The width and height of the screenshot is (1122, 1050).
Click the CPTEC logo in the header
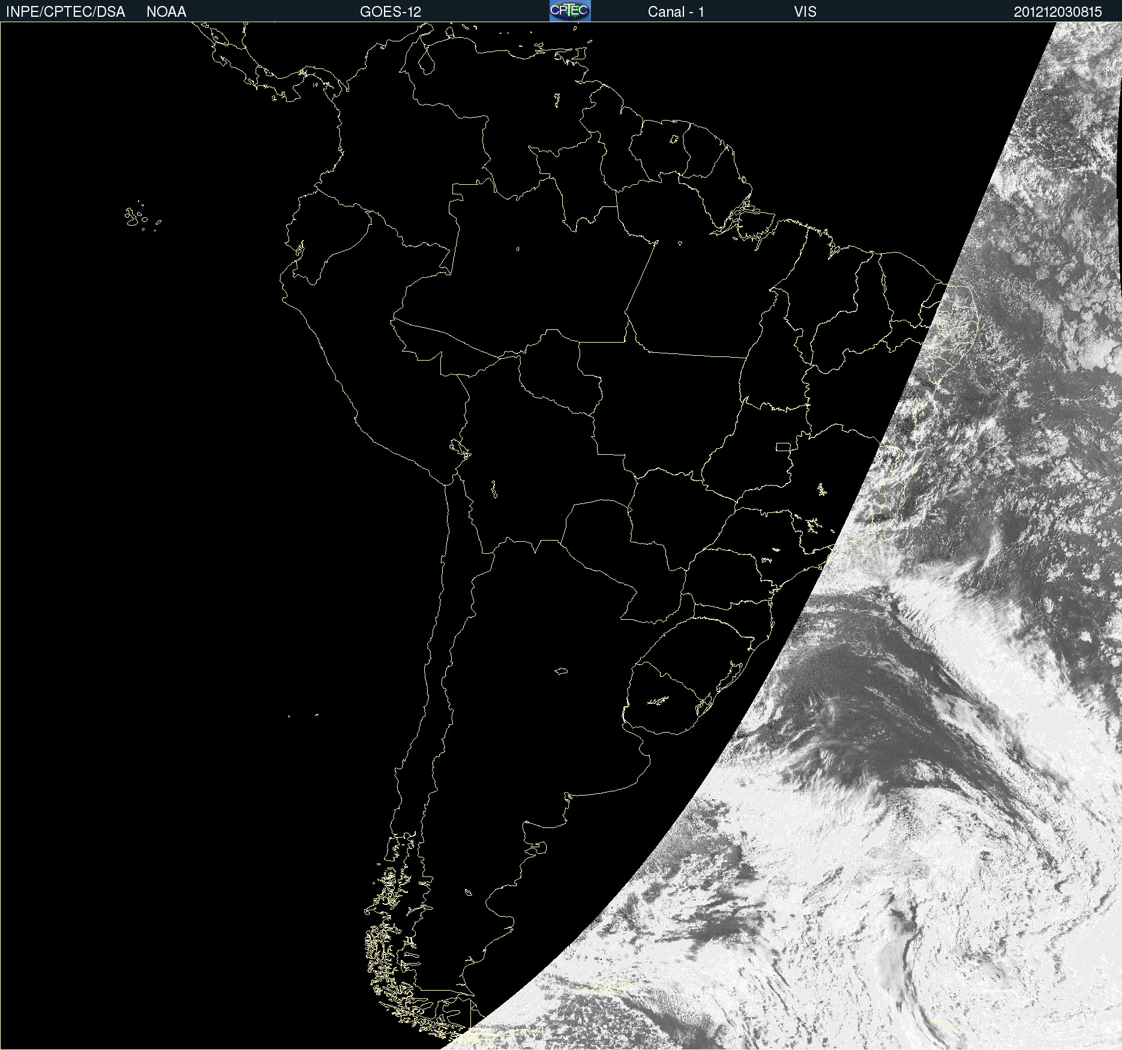(x=570, y=11)
